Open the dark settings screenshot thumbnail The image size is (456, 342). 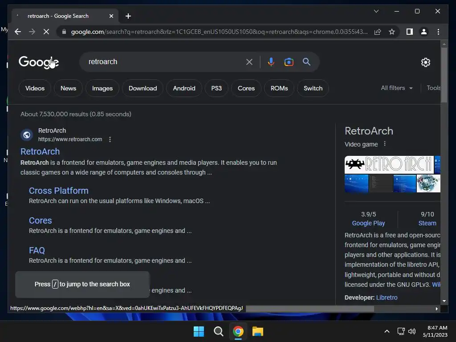(381, 183)
